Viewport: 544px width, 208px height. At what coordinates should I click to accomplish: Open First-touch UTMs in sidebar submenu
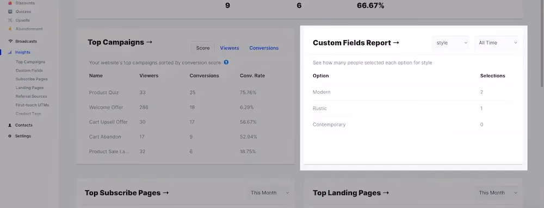pyautogui.click(x=32, y=105)
